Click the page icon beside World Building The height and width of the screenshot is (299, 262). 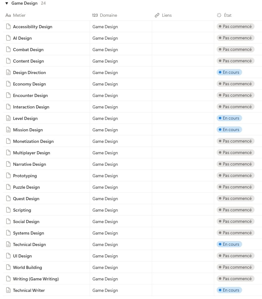click(9, 267)
